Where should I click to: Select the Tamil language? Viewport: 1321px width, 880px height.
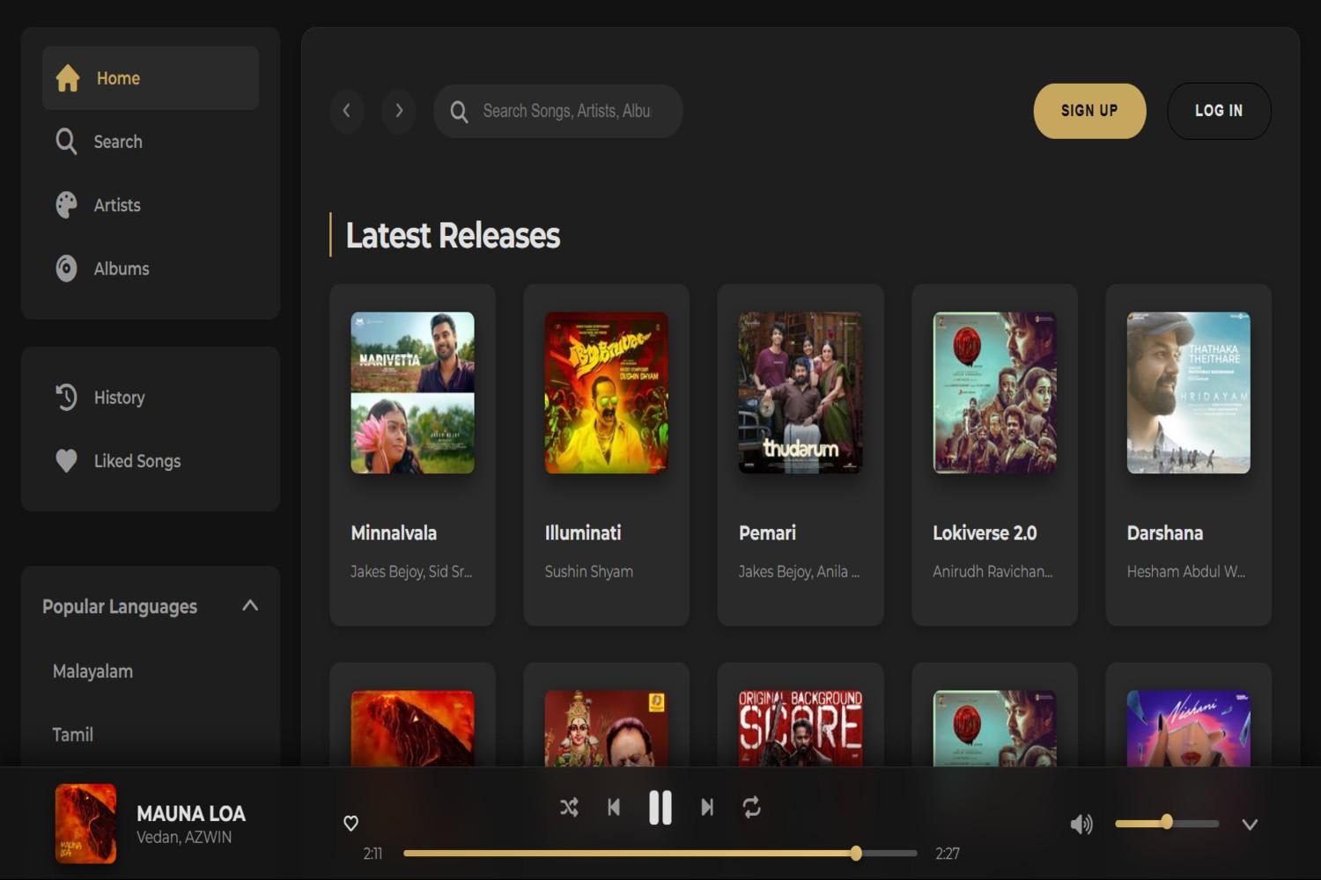(x=72, y=735)
